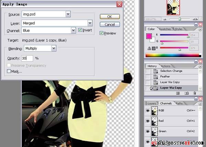The height and width of the screenshot is (147, 206).
Task: Click the G value field in Color panel
Action: tap(194, 42)
